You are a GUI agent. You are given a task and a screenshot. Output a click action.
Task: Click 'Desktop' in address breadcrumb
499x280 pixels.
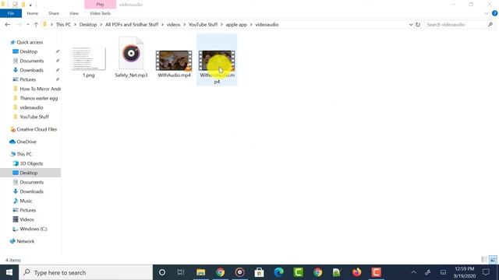[88, 24]
